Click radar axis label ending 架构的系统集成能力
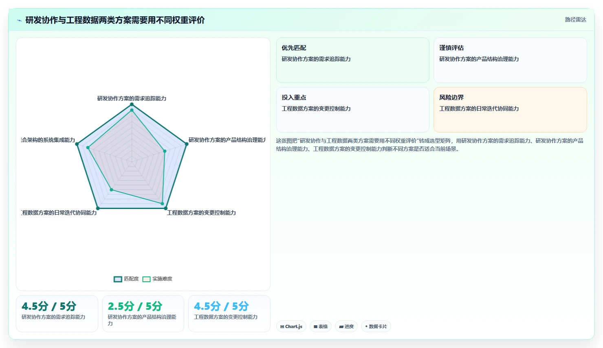This screenshot has height=348, width=603. (x=48, y=140)
